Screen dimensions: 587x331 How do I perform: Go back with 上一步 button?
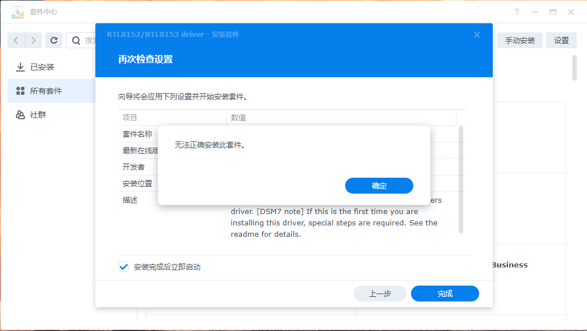pos(380,294)
